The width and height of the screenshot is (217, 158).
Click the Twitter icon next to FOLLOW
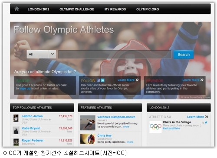click(x=103, y=80)
